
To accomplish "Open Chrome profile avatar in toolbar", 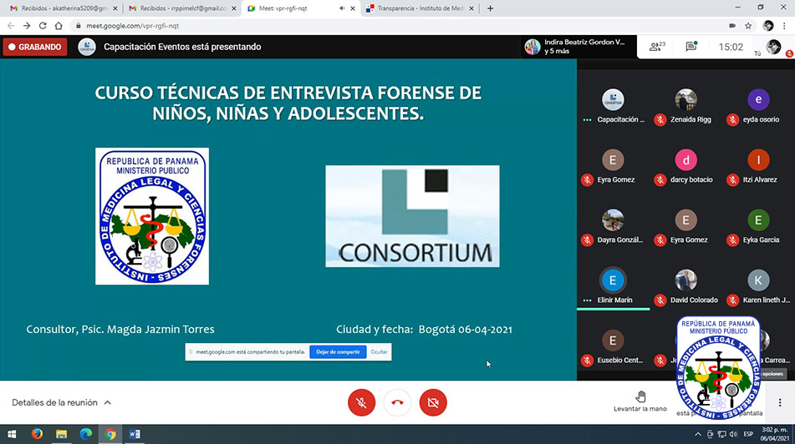I will (768, 25).
